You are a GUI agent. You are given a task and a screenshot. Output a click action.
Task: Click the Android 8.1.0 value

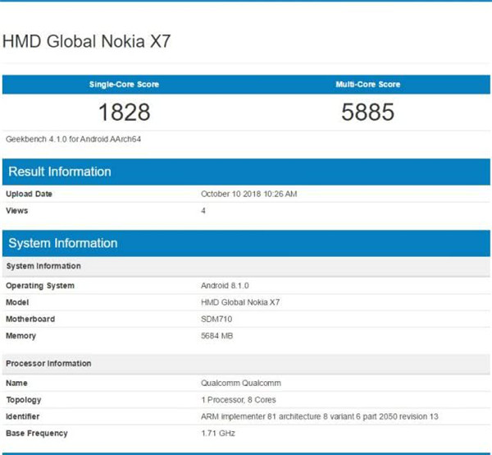[225, 286]
